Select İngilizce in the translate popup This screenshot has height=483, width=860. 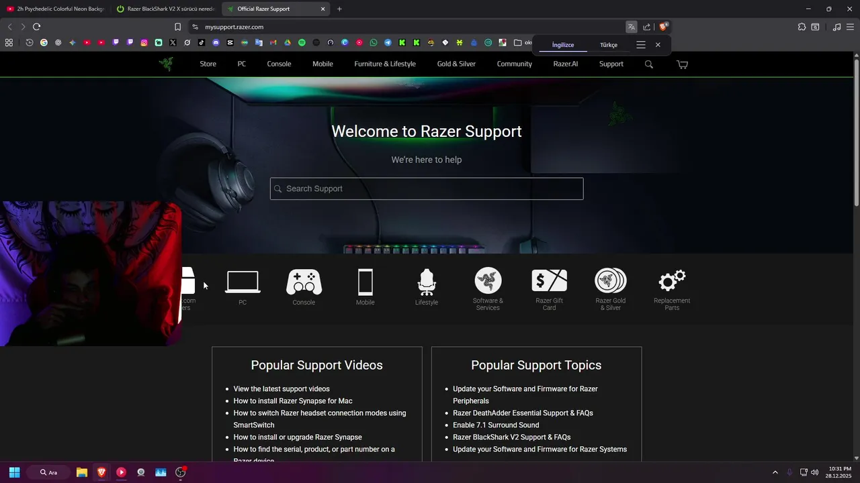coord(563,45)
